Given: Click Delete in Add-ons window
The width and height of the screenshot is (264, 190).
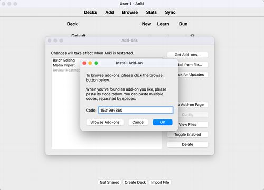Looking at the screenshot, I should [x=187, y=144].
